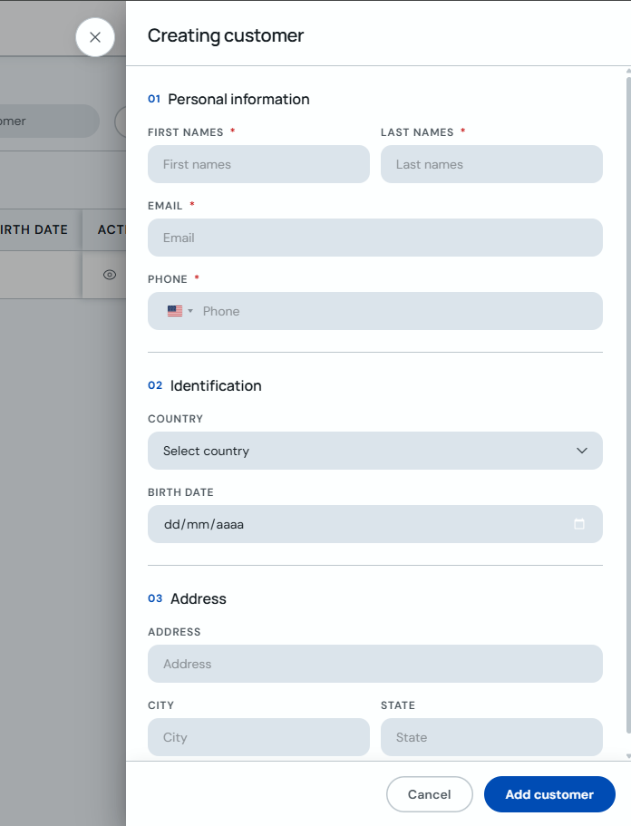Click the City input field
Screen dimensions: 631x826
258,737
